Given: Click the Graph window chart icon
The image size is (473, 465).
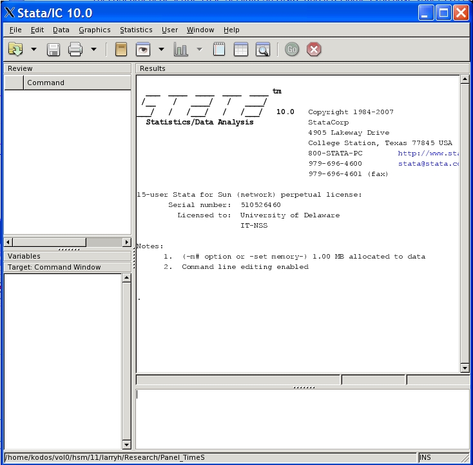Looking at the screenshot, I should [x=180, y=50].
